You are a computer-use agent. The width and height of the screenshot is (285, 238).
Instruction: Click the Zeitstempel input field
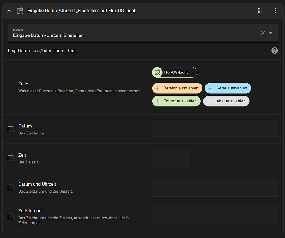[214, 216]
